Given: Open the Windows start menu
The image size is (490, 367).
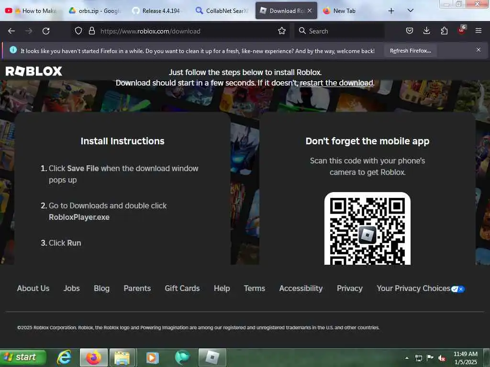Looking at the screenshot, I should (23, 357).
